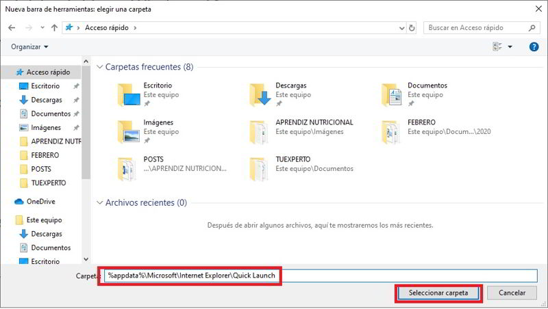Go up one folder level

pyautogui.click(x=54, y=28)
